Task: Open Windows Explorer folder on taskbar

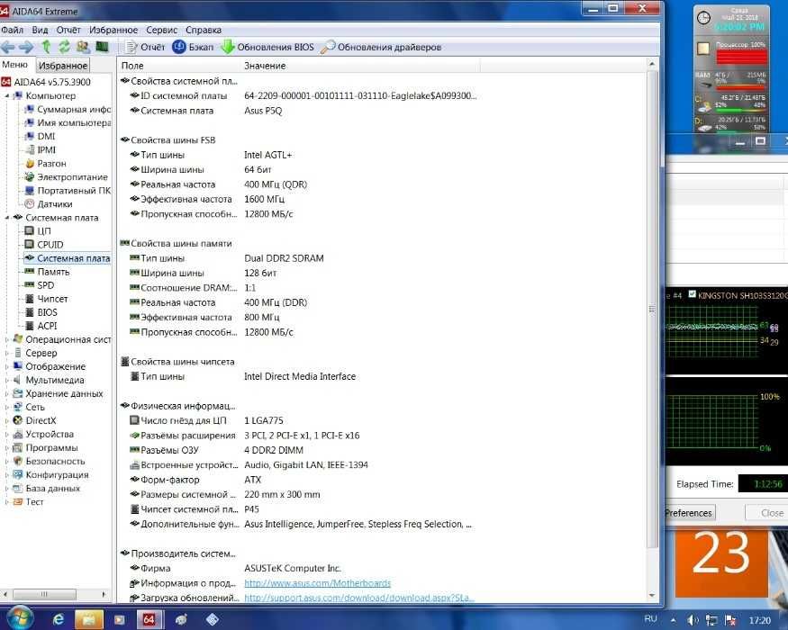Action: point(89,619)
